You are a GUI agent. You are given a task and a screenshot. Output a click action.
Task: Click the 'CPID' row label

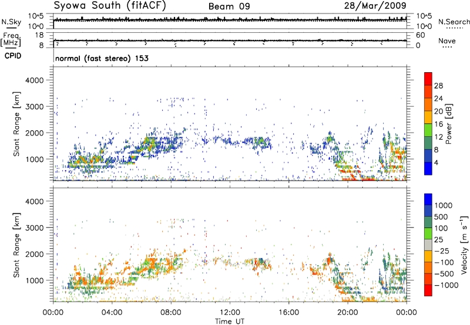point(13,56)
